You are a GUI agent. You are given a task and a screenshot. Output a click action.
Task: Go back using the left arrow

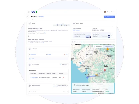pos(28,17)
